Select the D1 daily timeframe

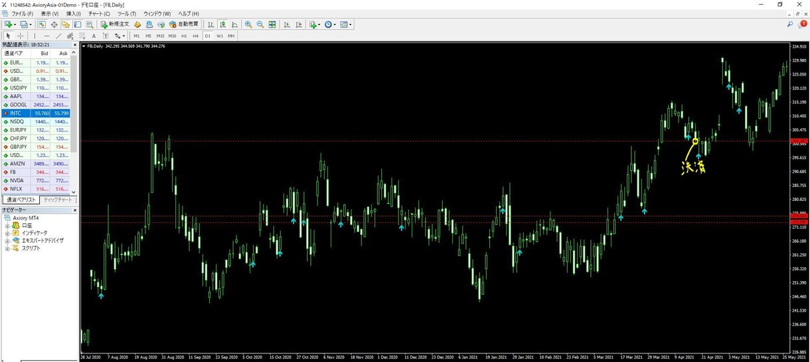[208, 36]
